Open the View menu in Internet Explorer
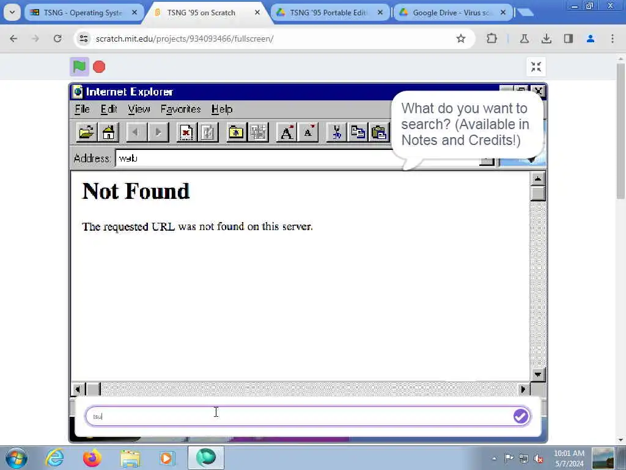This screenshot has width=626, height=470. pyautogui.click(x=139, y=109)
